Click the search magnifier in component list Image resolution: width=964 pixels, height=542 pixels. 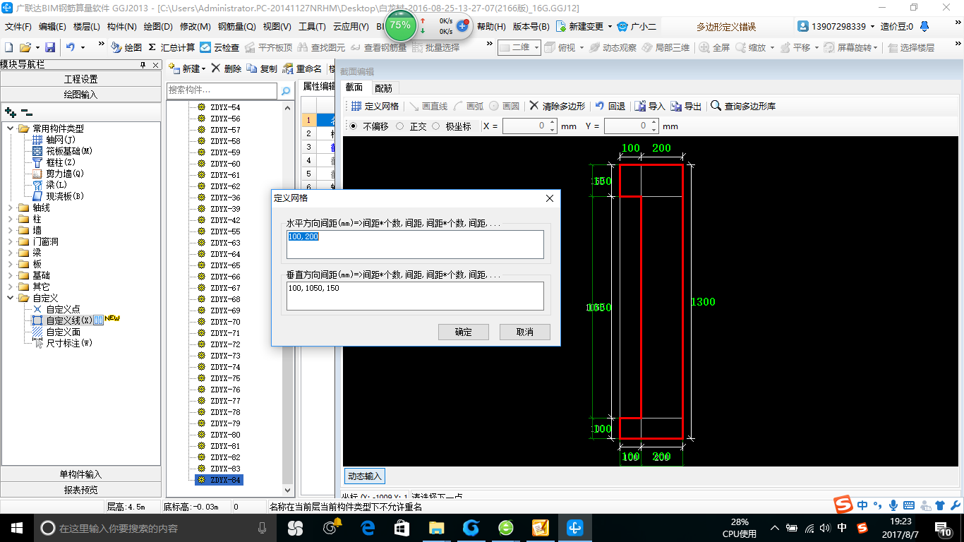click(286, 91)
